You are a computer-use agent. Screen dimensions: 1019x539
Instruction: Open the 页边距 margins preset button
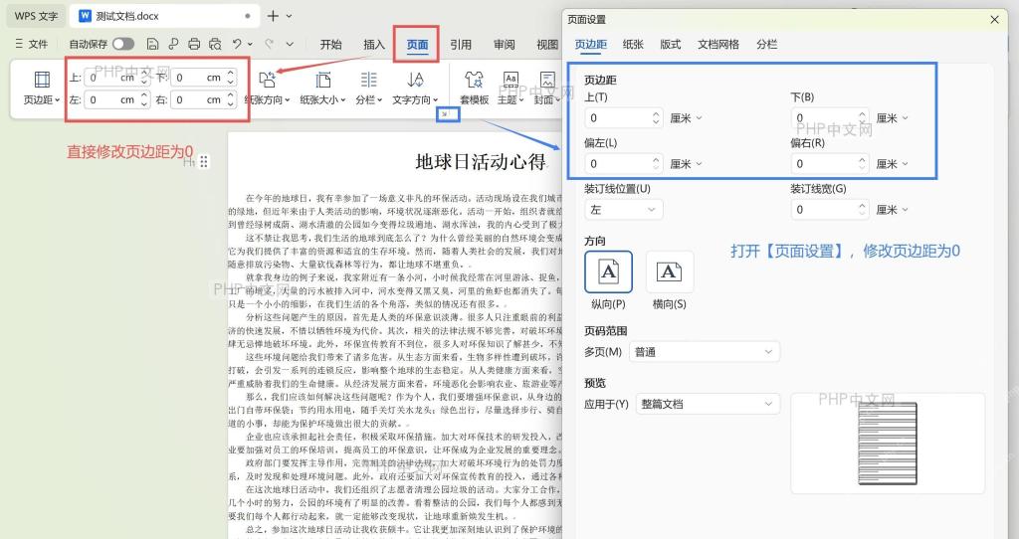(42, 88)
